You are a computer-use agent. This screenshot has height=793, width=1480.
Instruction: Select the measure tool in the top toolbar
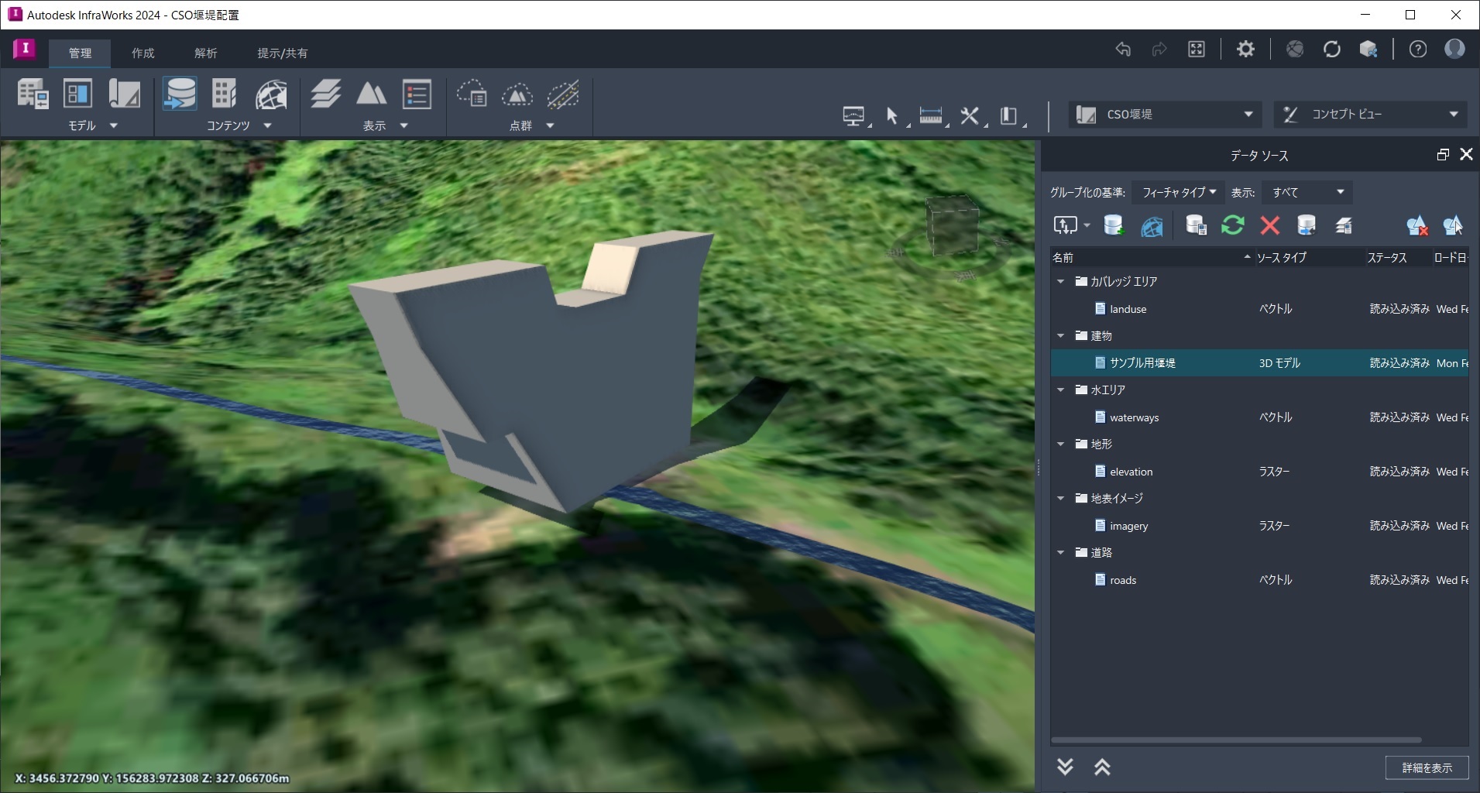[932, 114]
